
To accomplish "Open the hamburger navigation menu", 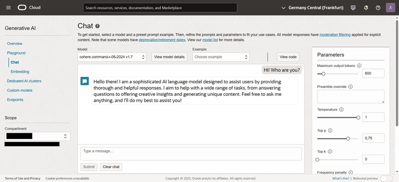I will [8, 7].
